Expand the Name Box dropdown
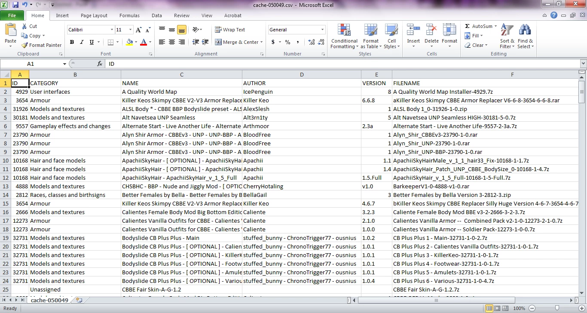 coord(64,64)
